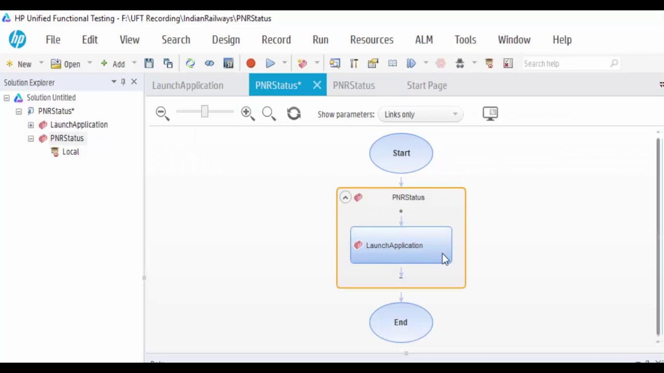Open the Resources menu
The image size is (664, 373).
[x=371, y=40]
